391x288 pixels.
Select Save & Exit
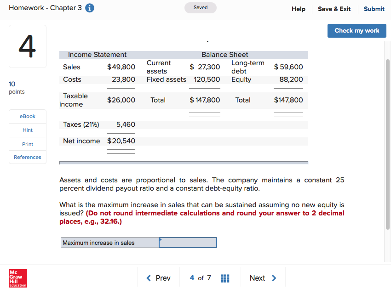[334, 9]
